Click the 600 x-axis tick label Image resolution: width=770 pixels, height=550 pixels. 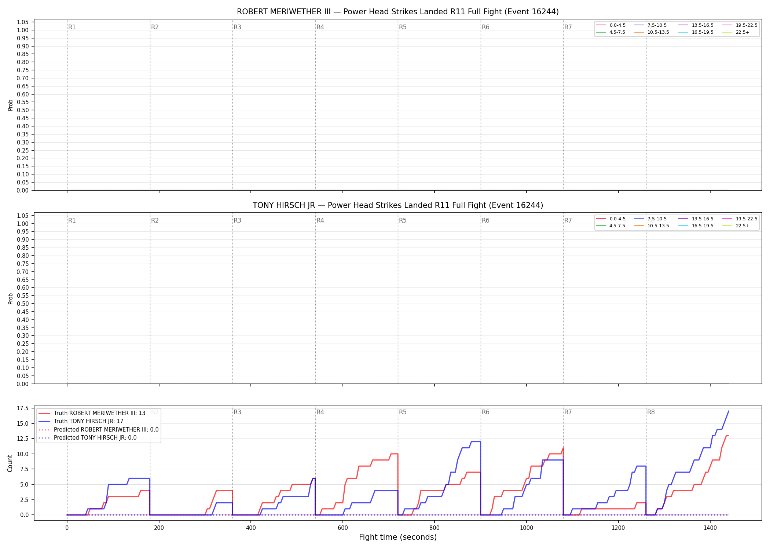[x=342, y=528]
